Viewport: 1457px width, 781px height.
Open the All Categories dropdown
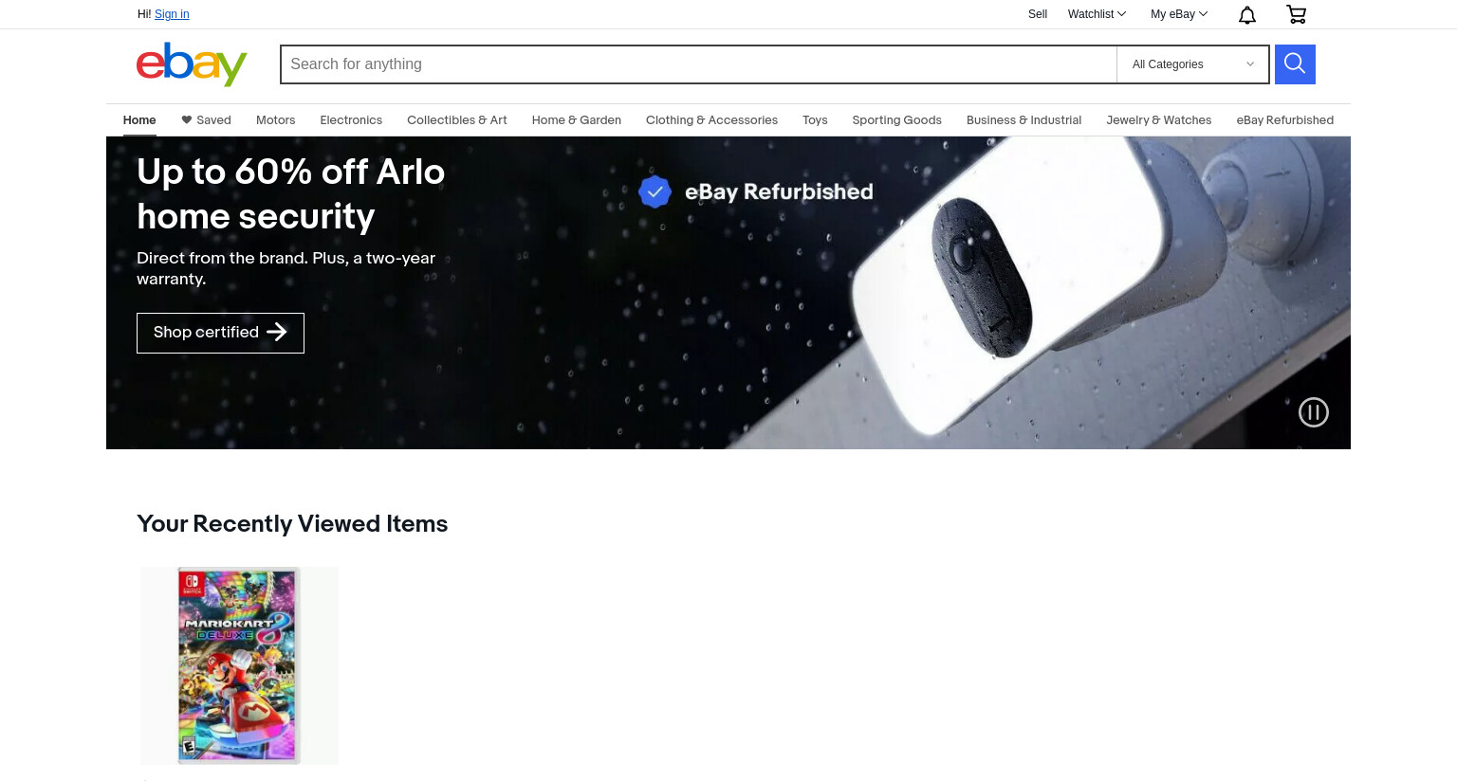[1192, 64]
